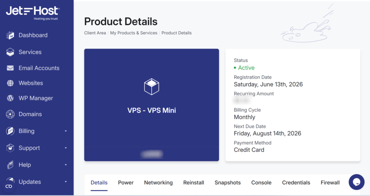Click the JetHost logo
Screen dimensions: 370x196
coord(33,13)
